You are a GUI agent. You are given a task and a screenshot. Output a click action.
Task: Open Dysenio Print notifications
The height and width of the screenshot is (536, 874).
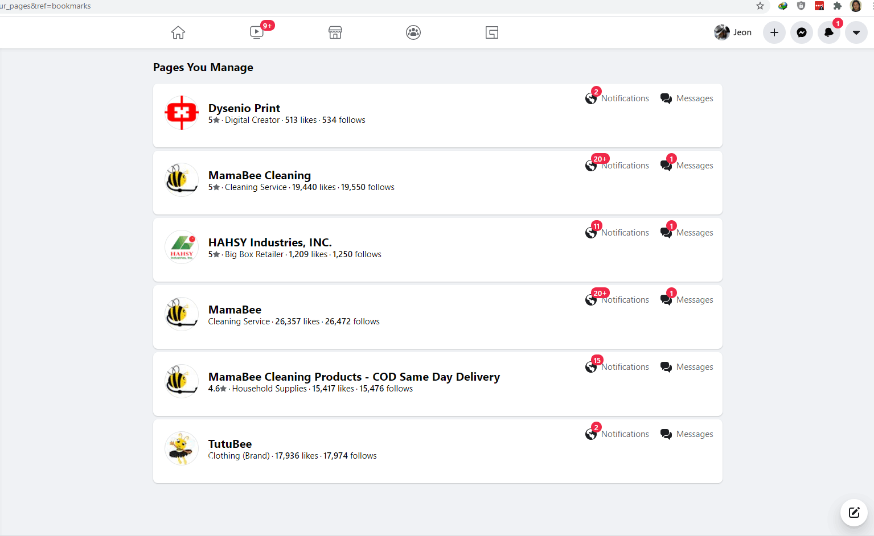tap(617, 98)
